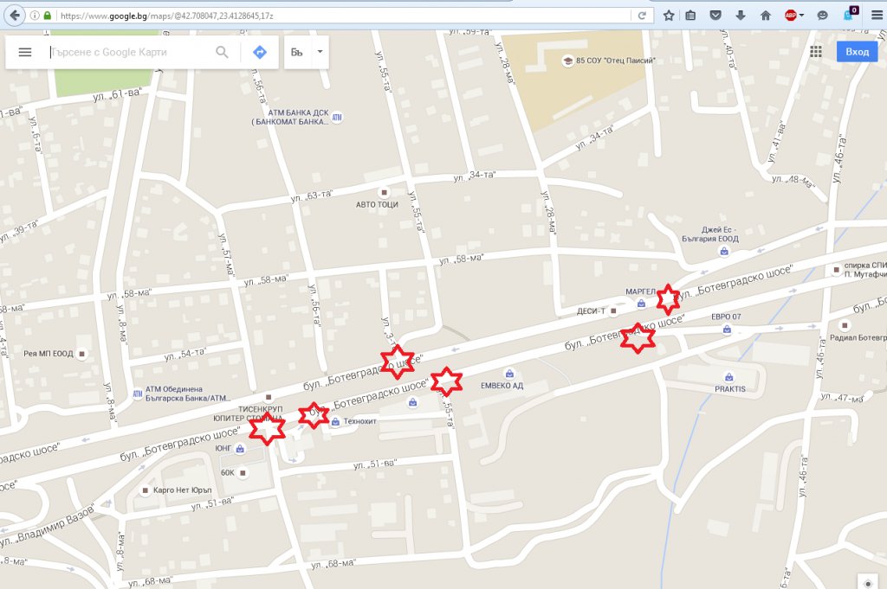Open directions with the blue arrow icon

point(260,52)
